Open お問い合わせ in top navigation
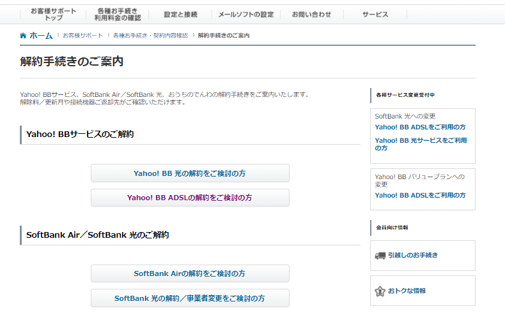Screen dimensions: 505x320 [x=311, y=15]
